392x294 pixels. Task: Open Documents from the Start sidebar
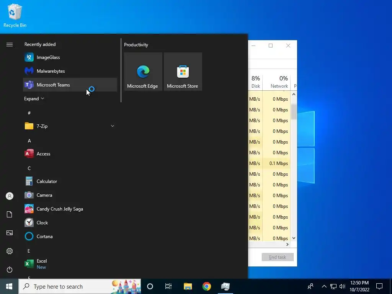(10, 214)
